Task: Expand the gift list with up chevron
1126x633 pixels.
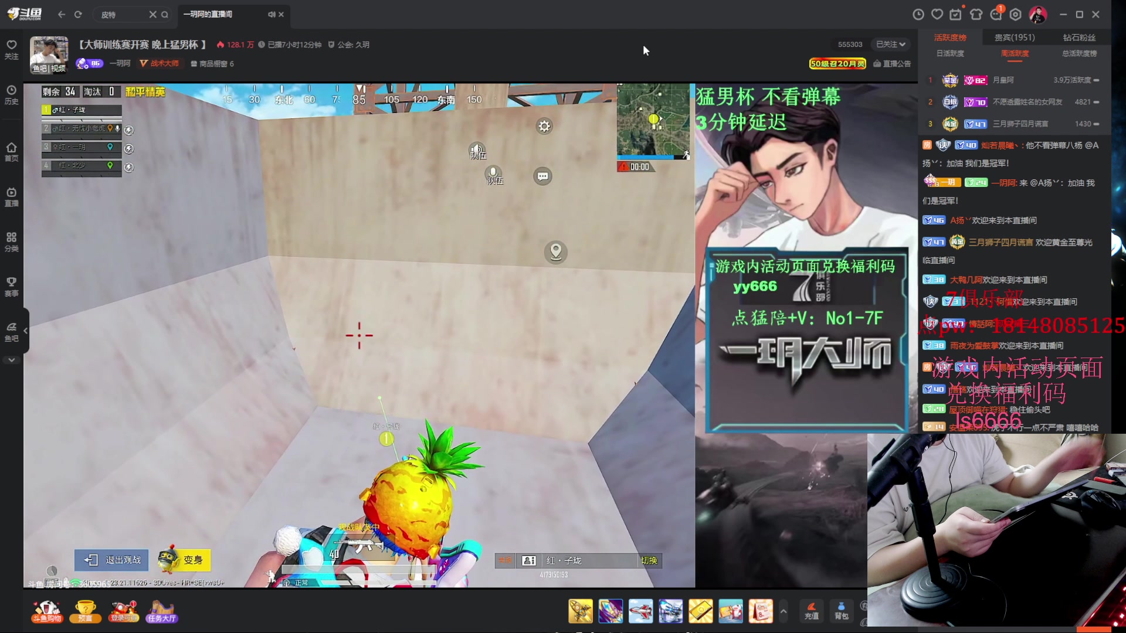Action: (x=784, y=611)
